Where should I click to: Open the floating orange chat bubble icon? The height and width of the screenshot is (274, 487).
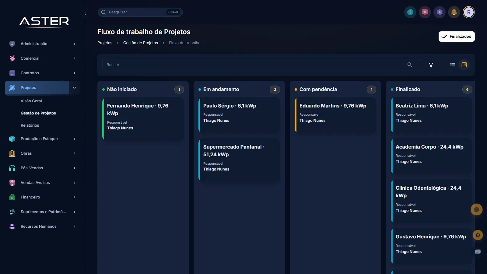pyautogui.click(x=477, y=209)
